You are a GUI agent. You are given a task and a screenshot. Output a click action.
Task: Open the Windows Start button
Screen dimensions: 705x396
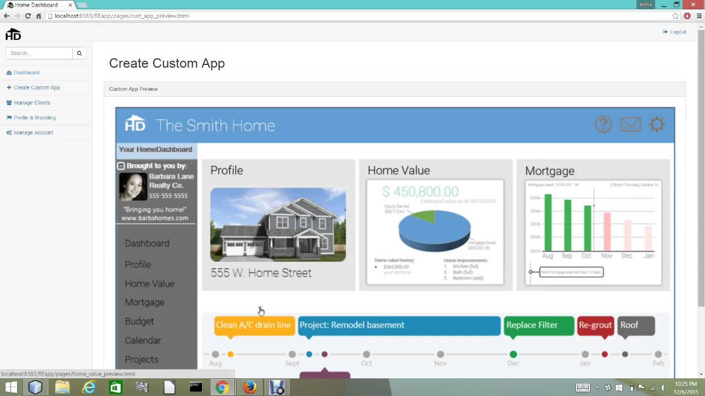tap(11, 388)
